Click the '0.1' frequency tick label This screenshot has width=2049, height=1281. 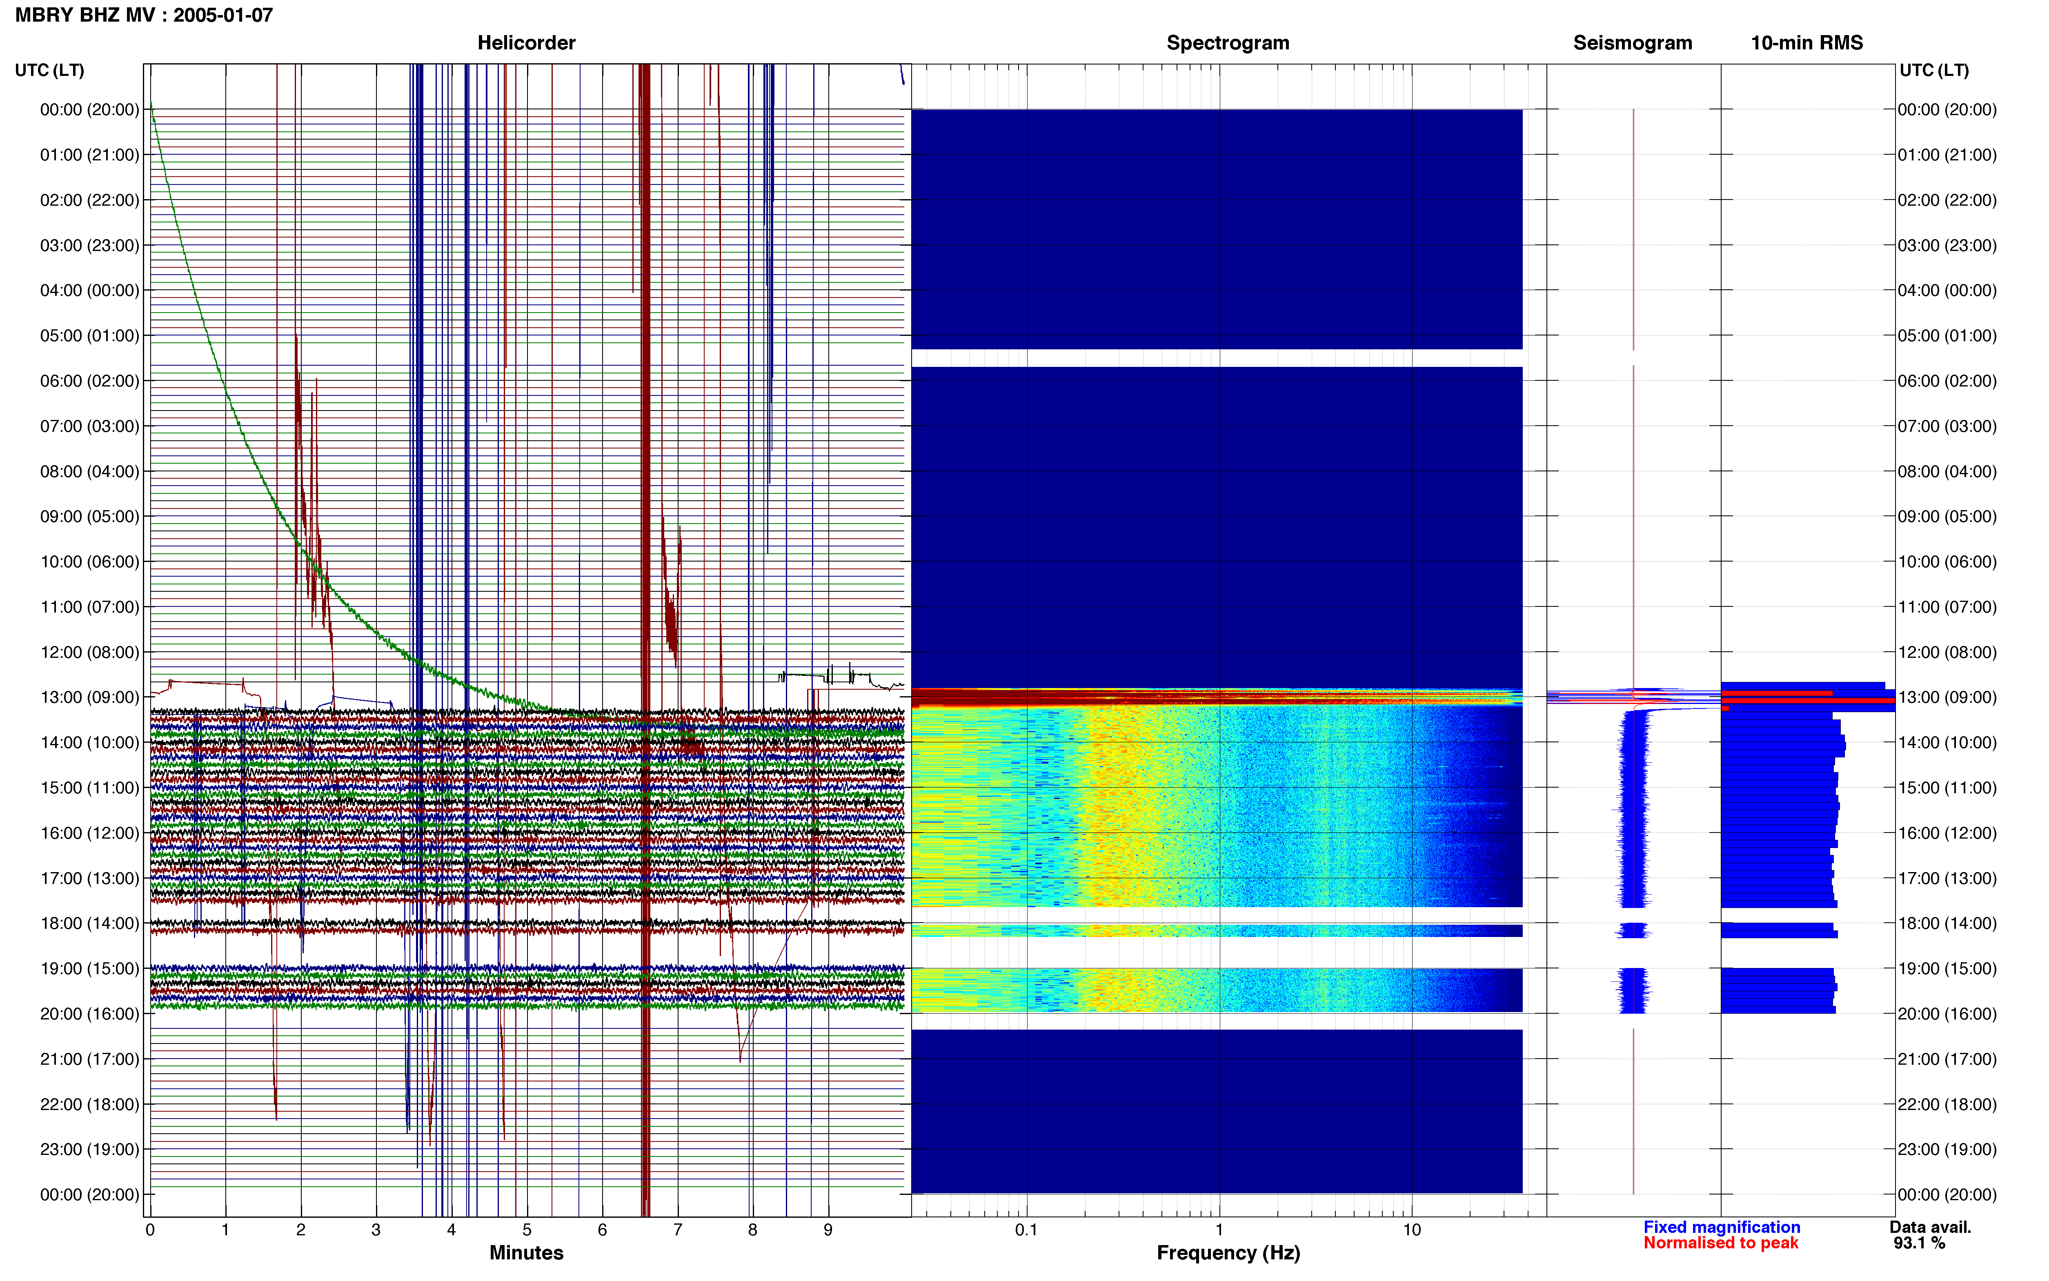coord(1026,1229)
